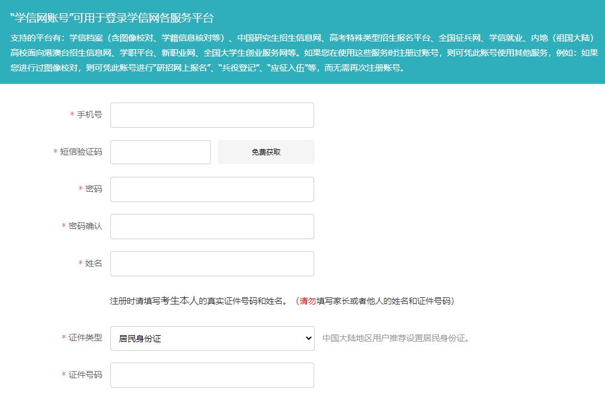Click the 短信验证码 field label
This screenshot has height=395, width=605.
tap(81, 152)
